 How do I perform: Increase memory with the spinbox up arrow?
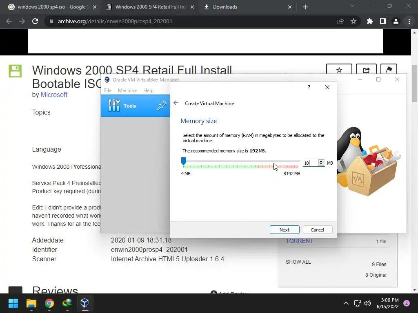321,161
